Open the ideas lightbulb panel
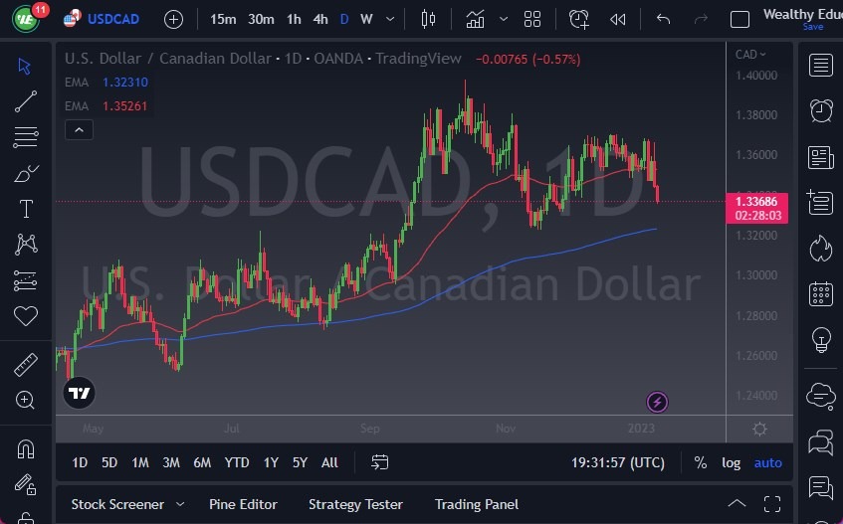This screenshot has width=843, height=524. pos(821,340)
